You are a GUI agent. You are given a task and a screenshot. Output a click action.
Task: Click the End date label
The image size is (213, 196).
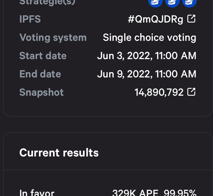[40, 74]
